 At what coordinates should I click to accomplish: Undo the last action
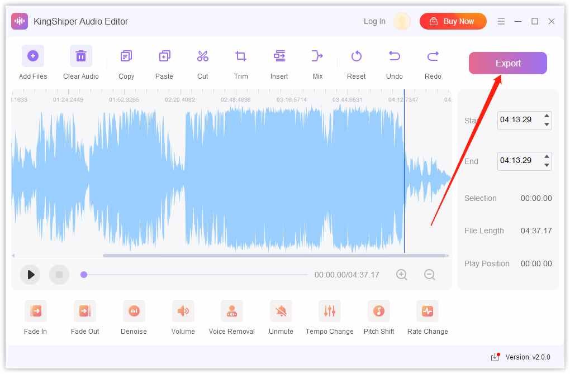[x=395, y=56]
